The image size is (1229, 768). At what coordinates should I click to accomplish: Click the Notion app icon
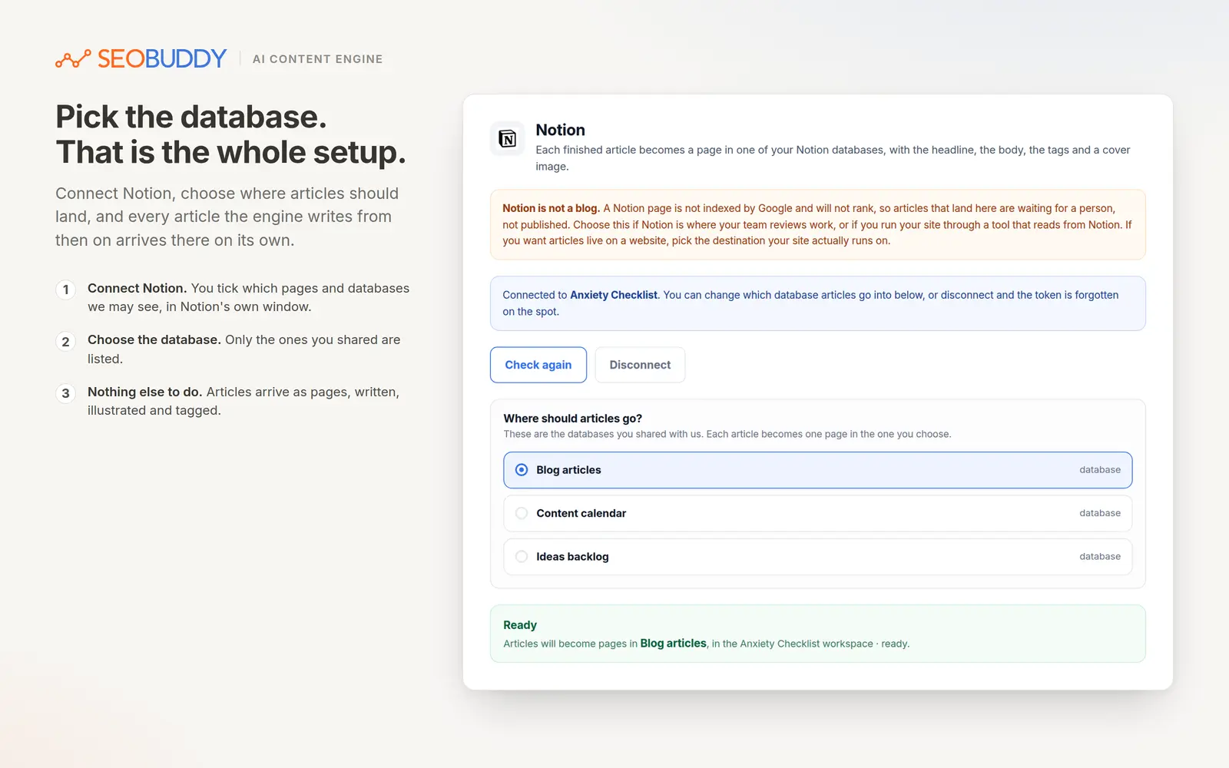pos(508,139)
